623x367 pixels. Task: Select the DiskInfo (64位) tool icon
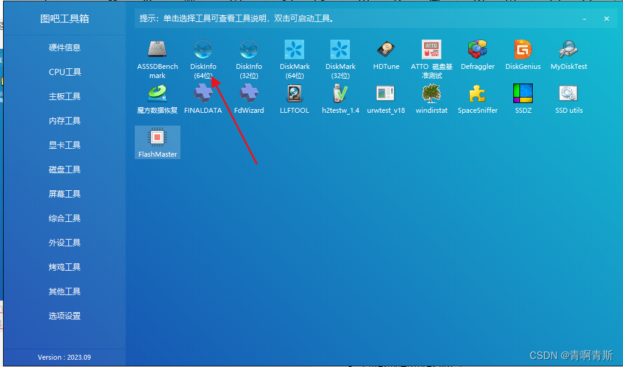coord(203,49)
